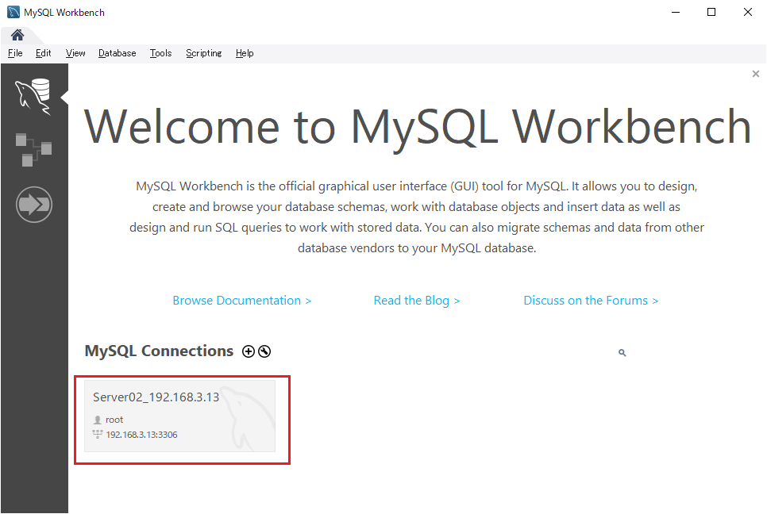Open the View menu
Image resolution: width=767 pixels, height=514 pixels.
pos(75,53)
